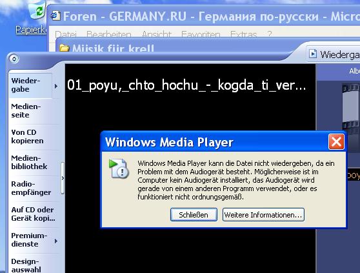Image resolution: width=360 pixels, height=273 pixels.
Task: Close the Windows Media Player error dialog
Action: [336, 142]
